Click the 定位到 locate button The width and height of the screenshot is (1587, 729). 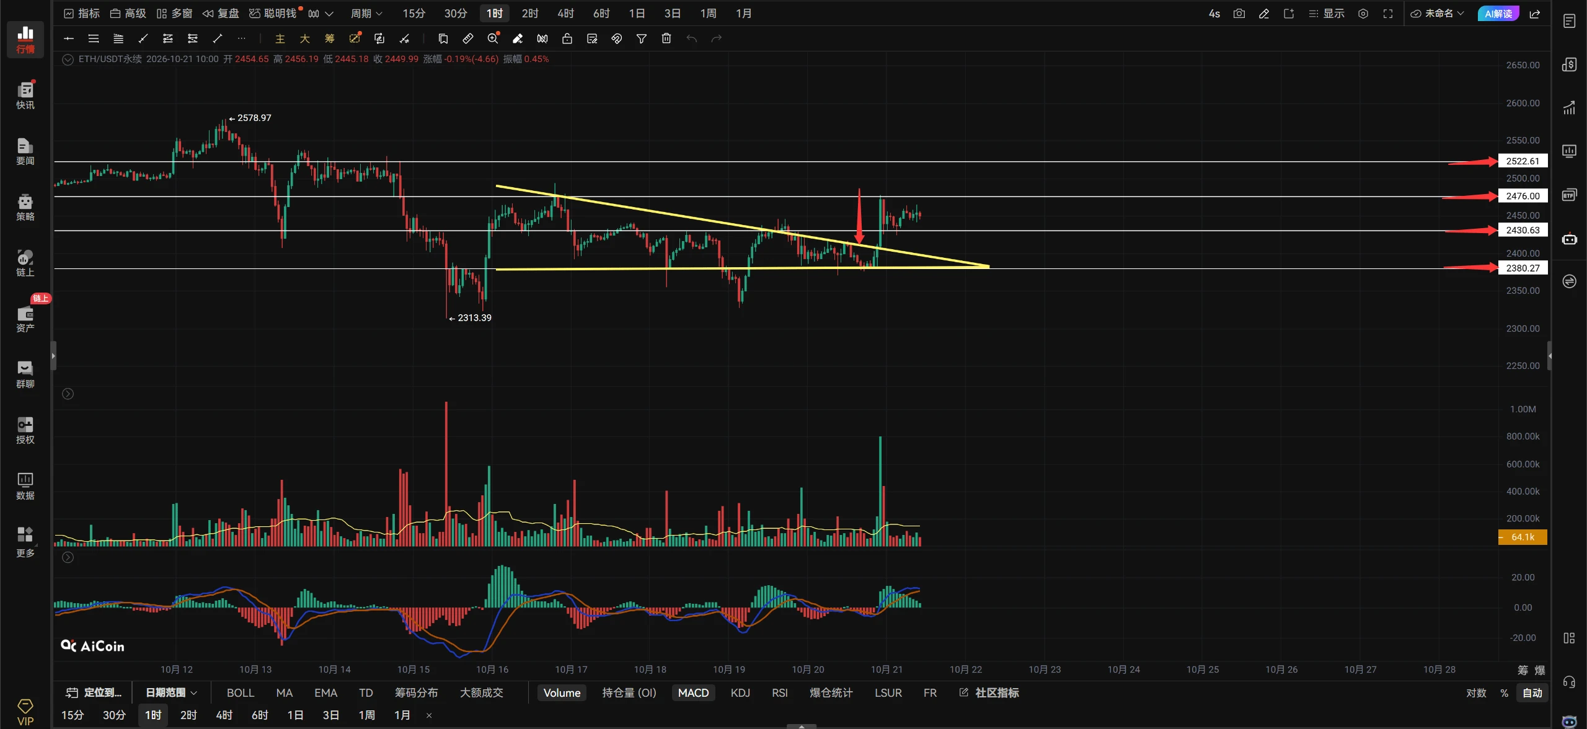(x=94, y=692)
